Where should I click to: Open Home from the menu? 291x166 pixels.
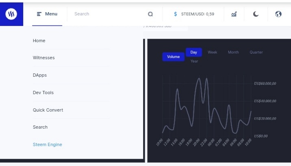[39, 41]
